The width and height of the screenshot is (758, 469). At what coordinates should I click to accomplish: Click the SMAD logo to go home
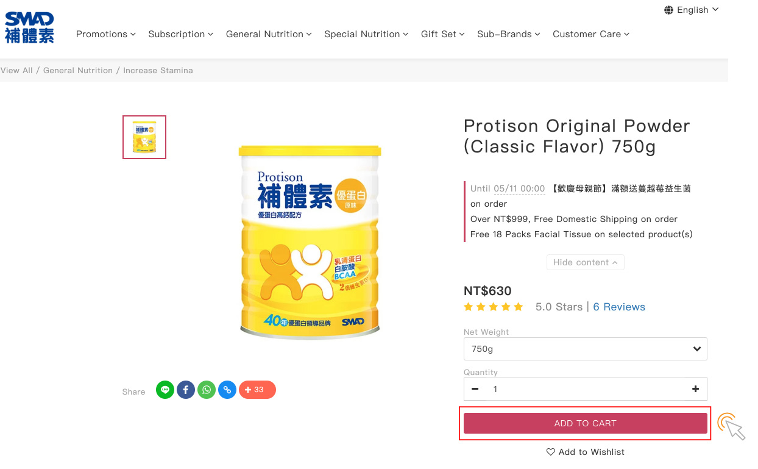coord(29,27)
